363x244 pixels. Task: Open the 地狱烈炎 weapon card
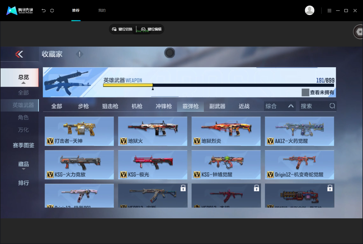point(226,131)
